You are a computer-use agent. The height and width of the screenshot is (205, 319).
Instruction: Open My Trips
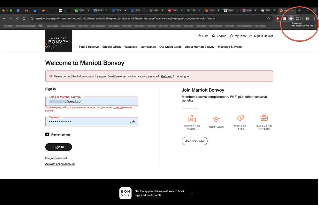[x=238, y=36]
